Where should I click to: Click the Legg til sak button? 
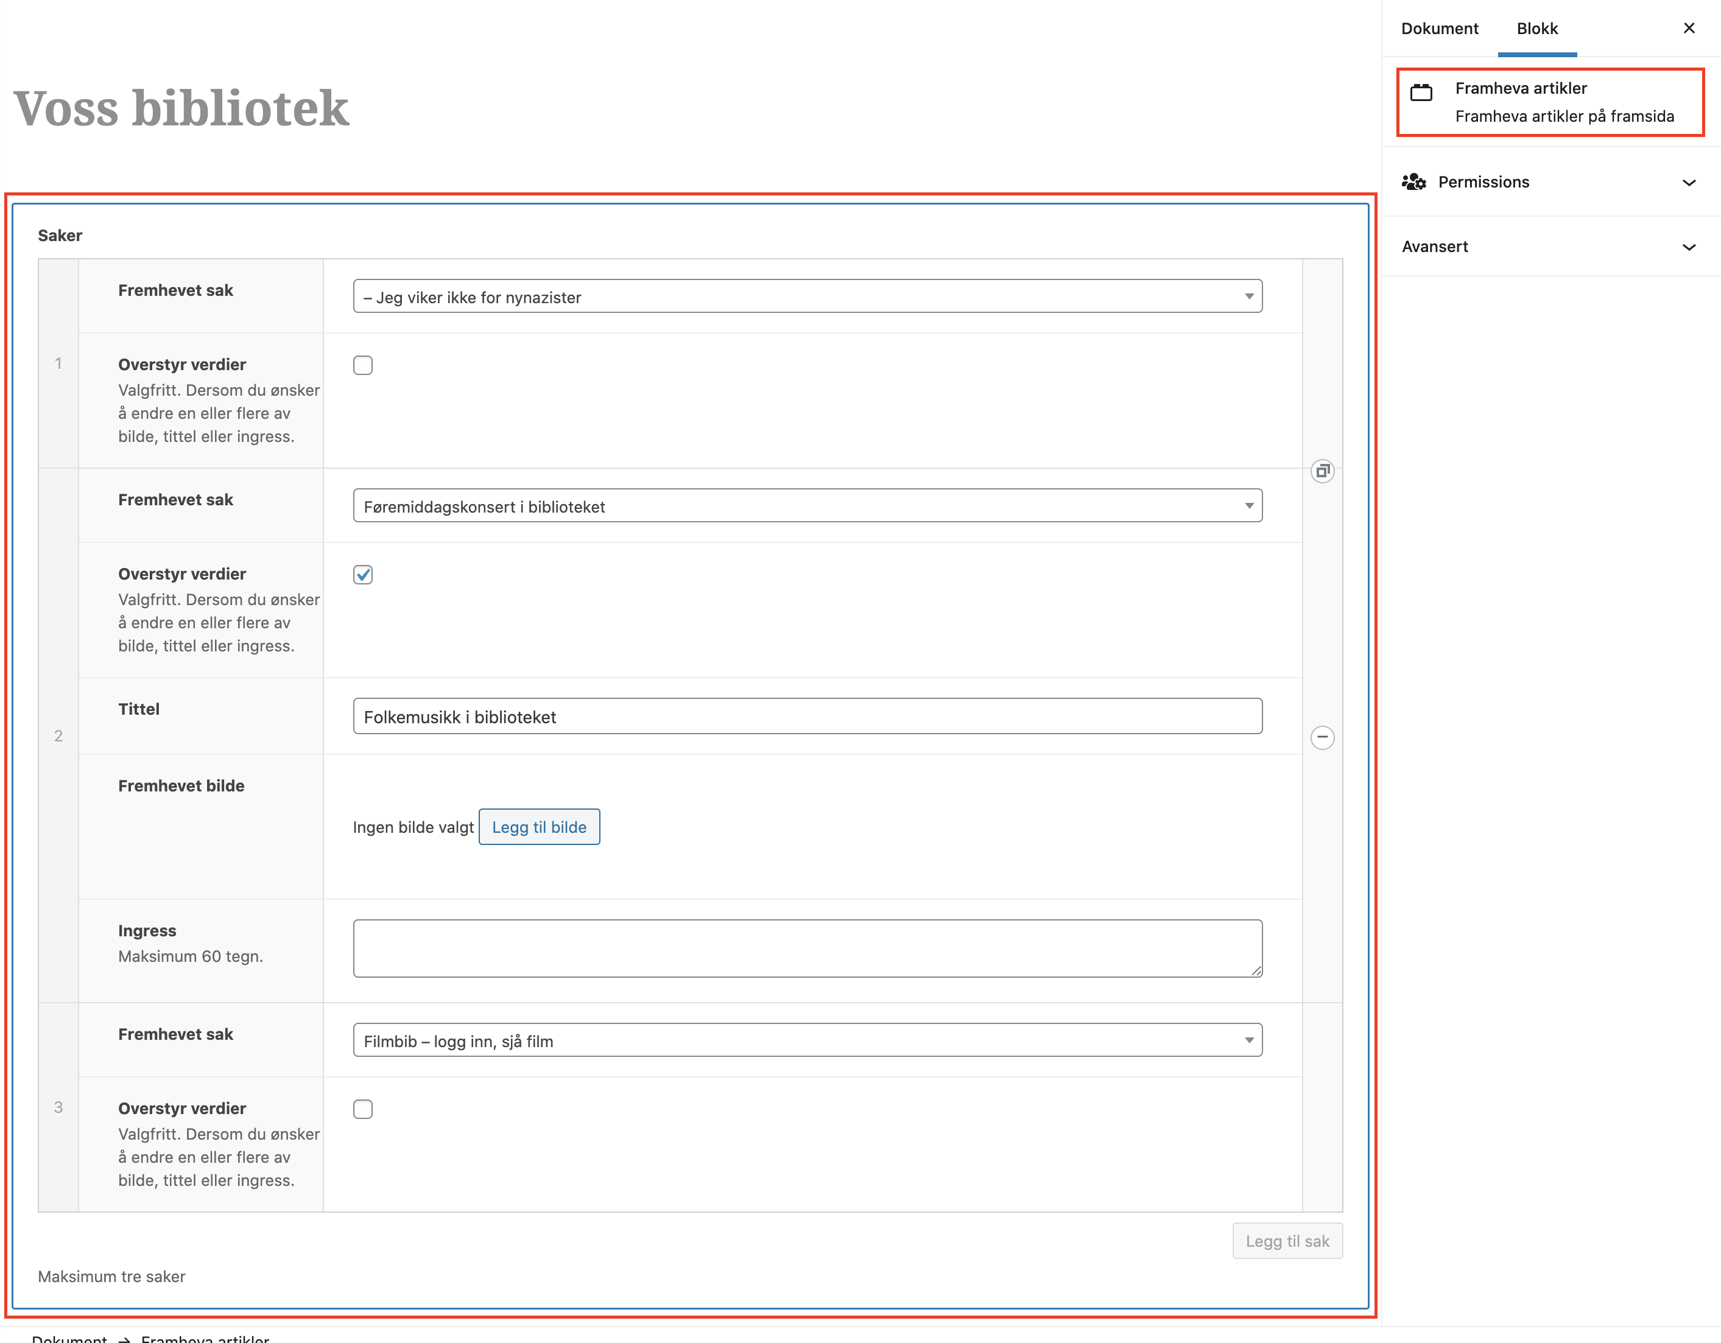(1287, 1241)
